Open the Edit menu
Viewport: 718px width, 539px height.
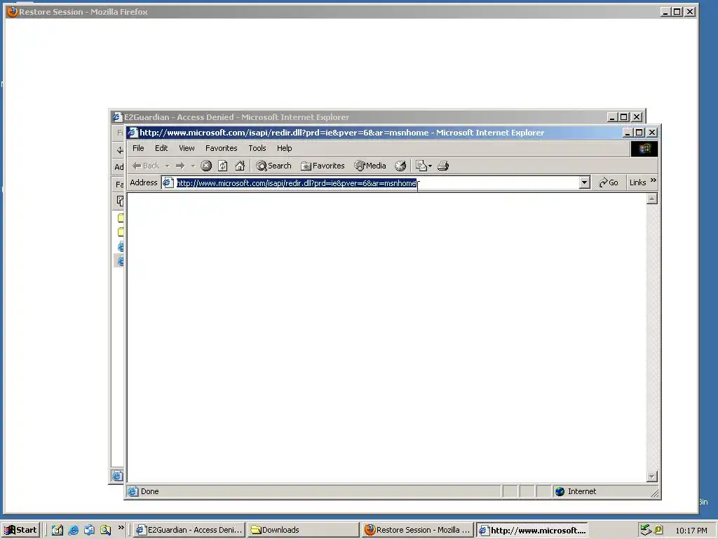[x=161, y=148]
